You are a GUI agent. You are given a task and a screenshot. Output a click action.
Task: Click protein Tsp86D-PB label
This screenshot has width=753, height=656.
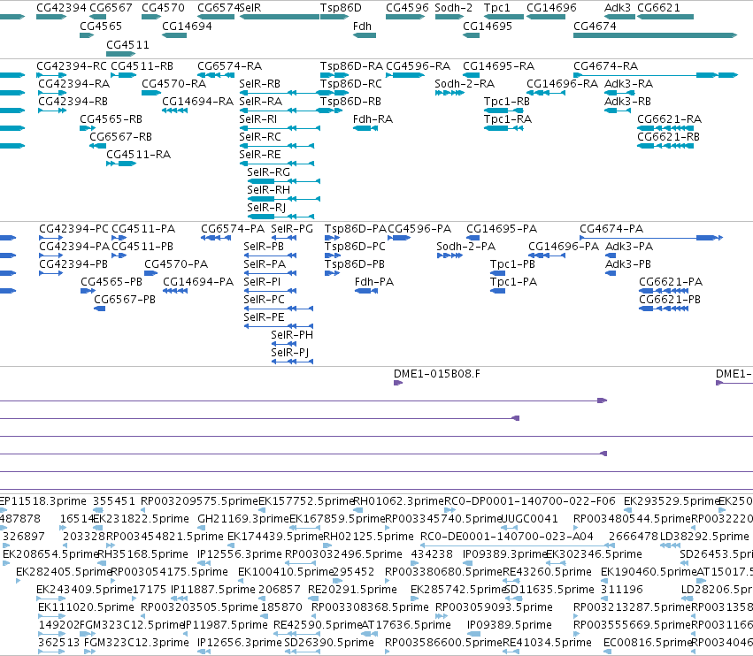click(x=355, y=264)
